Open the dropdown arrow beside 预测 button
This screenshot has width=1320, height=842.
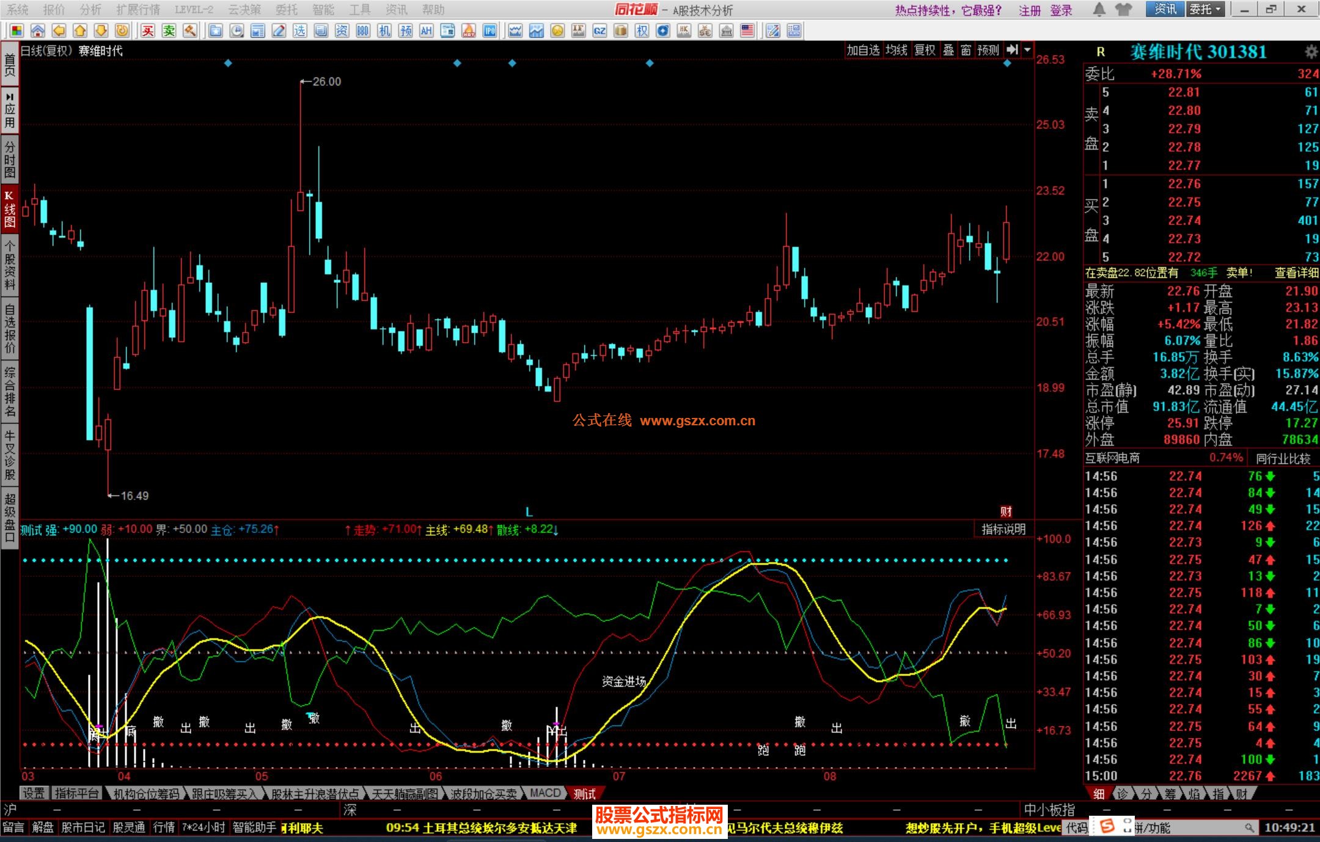pyautogui.click(x=1027, y=50)
